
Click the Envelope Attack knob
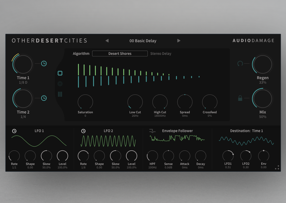[x=185, y=156]
